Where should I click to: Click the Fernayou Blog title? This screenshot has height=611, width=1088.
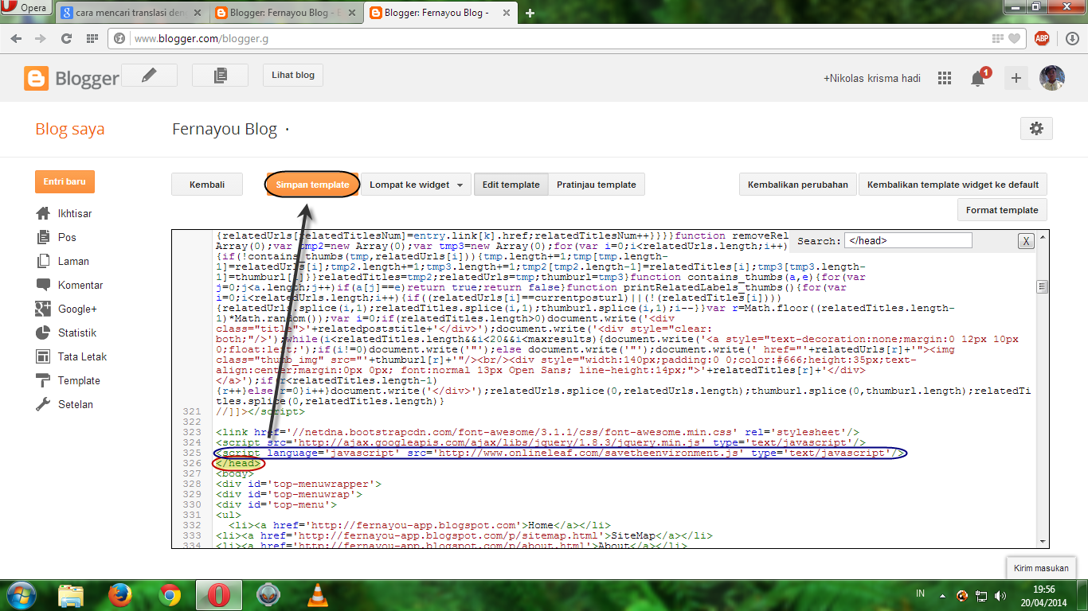pos(225,129)
